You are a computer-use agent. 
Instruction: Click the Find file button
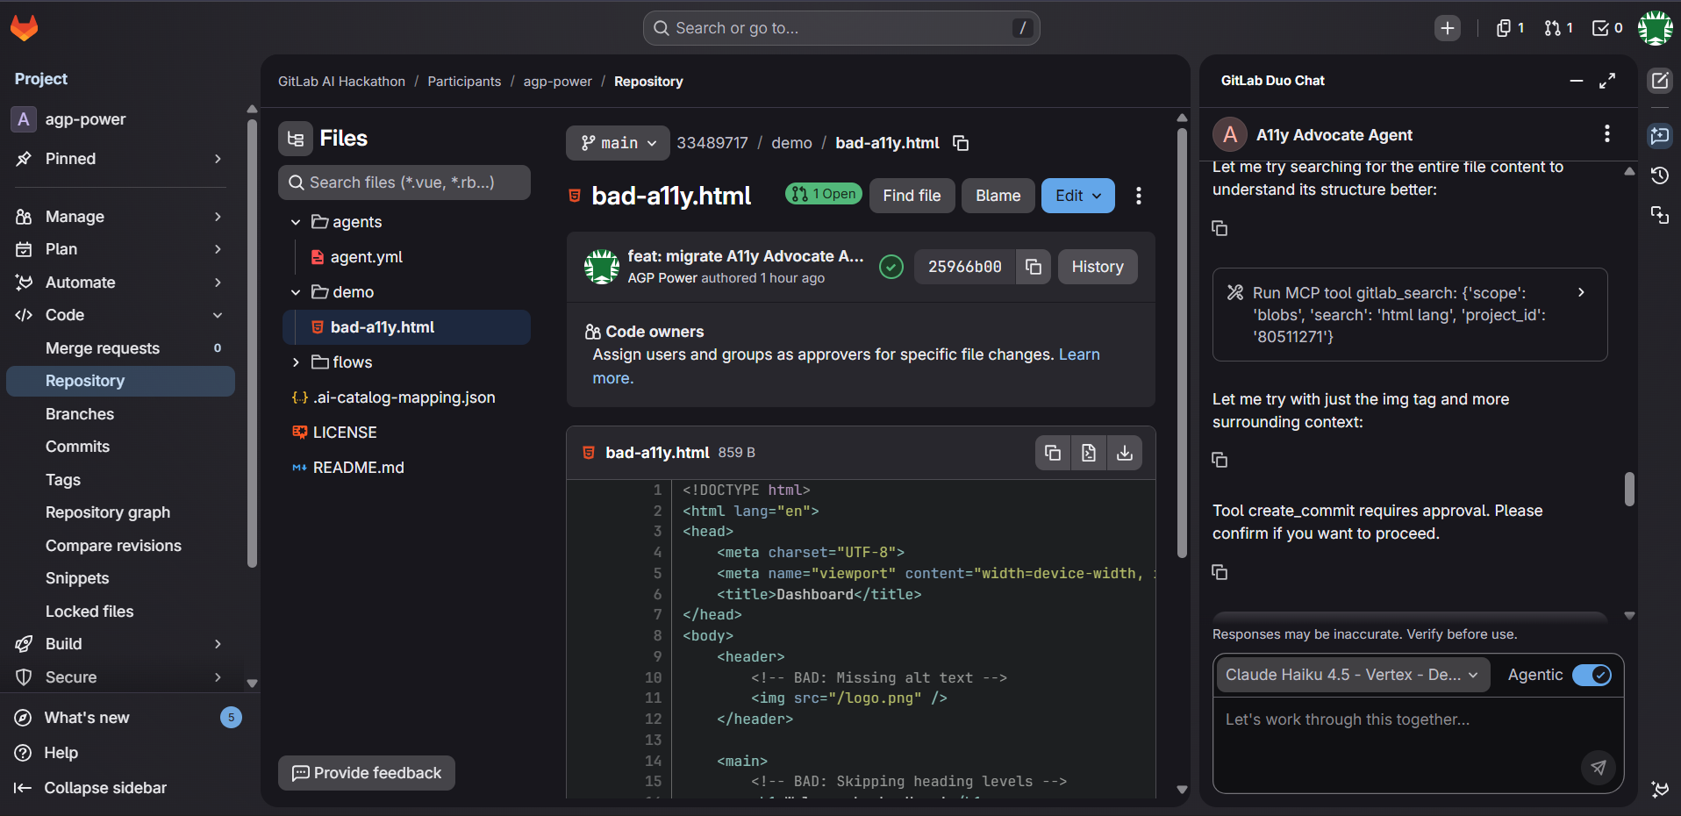[912, 196]
